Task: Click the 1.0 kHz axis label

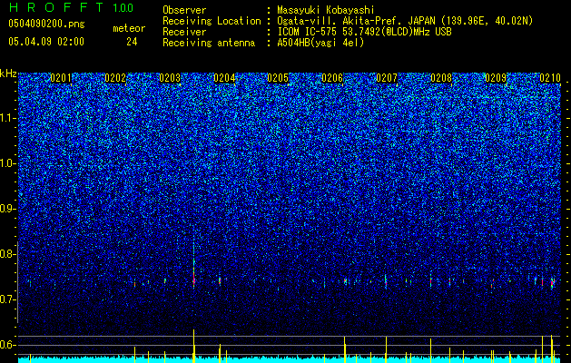Action: 8,163
